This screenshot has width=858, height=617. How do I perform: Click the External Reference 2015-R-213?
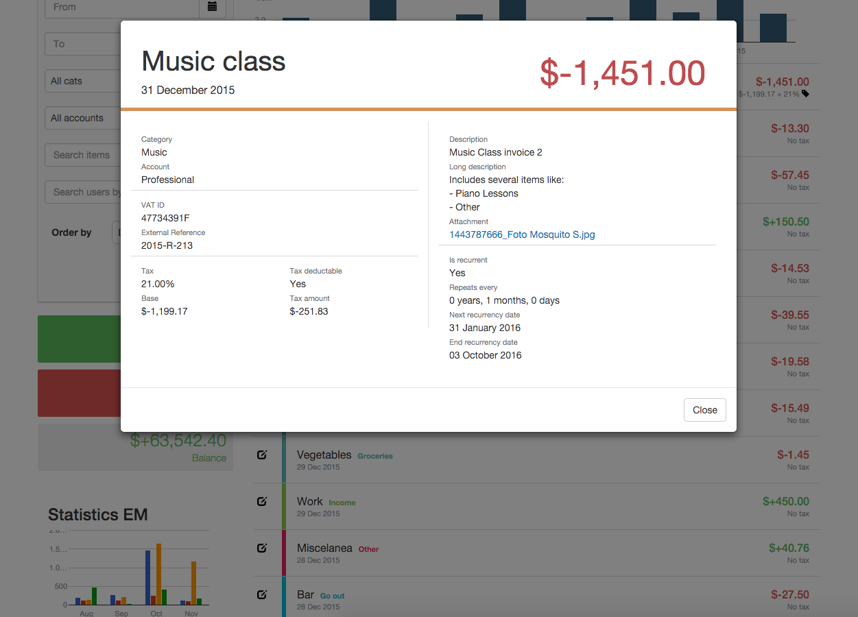point(167,245)
